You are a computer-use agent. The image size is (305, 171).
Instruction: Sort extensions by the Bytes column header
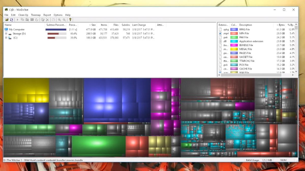[x=281, y=25]
